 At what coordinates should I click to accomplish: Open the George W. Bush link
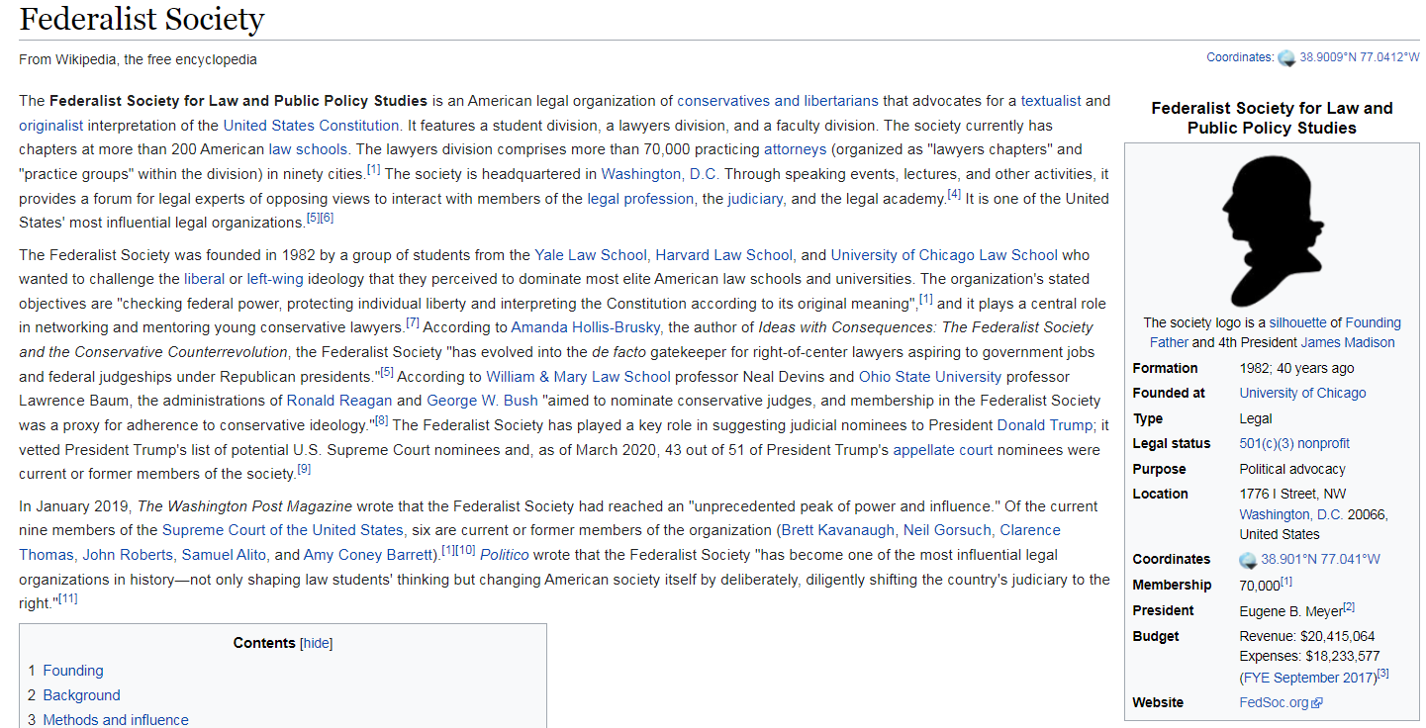point(482,401)
